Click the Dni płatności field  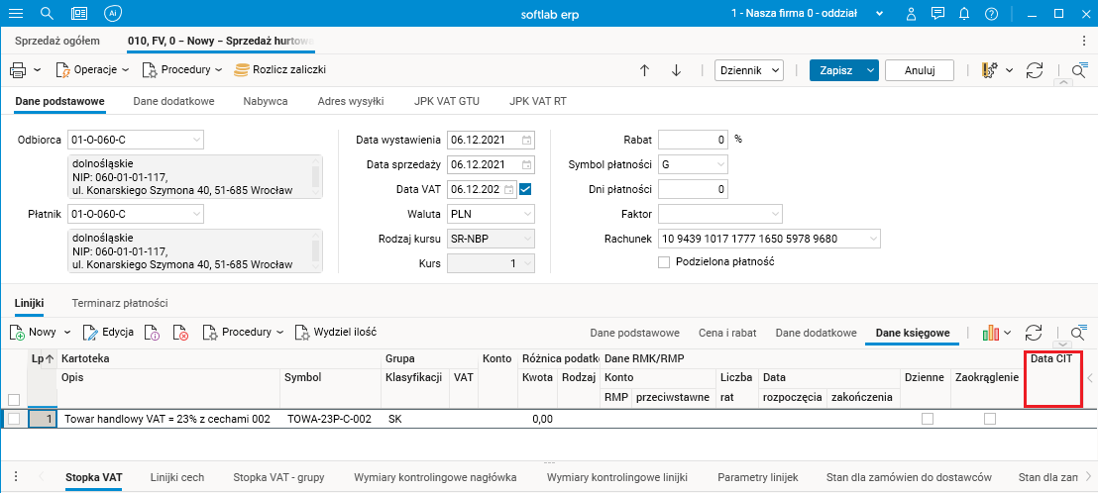(694, 189)
